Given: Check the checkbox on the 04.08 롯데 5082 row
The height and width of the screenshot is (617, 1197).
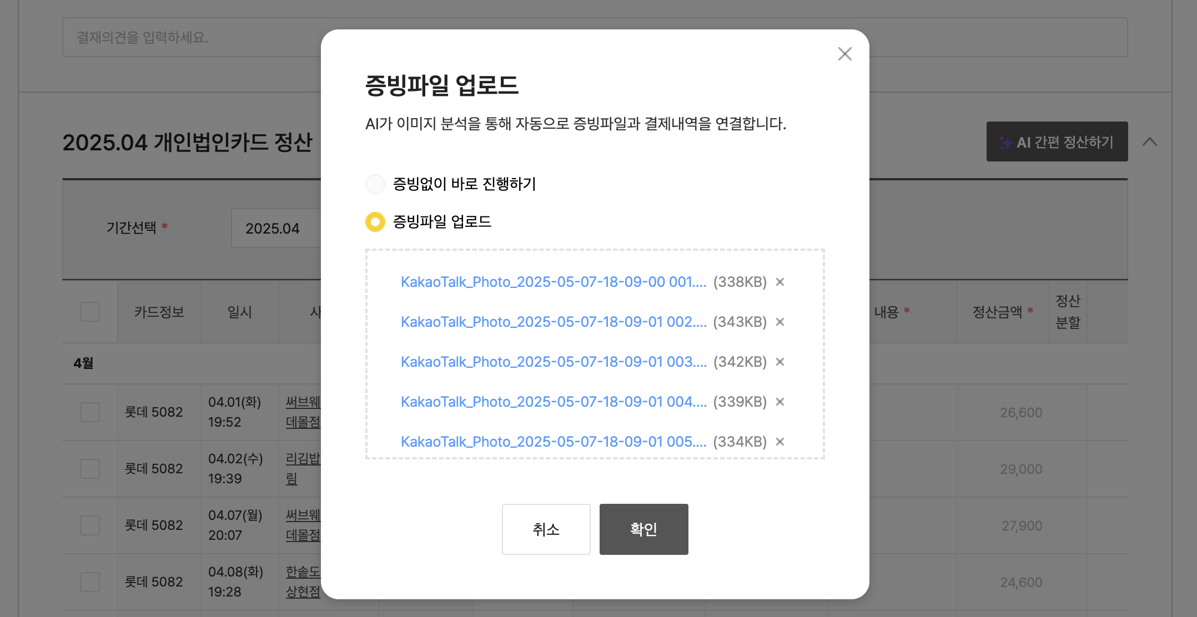Looking at the screenshot, I should pos(89,581).
